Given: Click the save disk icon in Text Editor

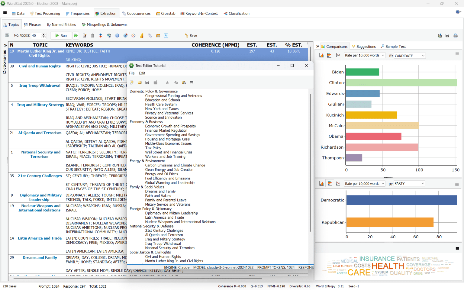Looking at the screenshot, I should pos(147,82).
